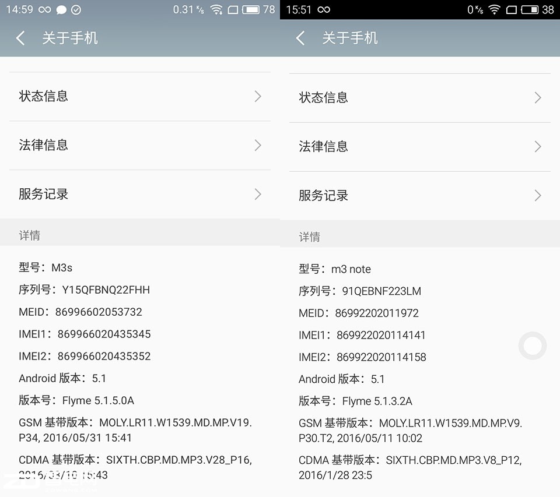Tap the battery icon showing 38

pyautogui.click(x=530, y=10)
